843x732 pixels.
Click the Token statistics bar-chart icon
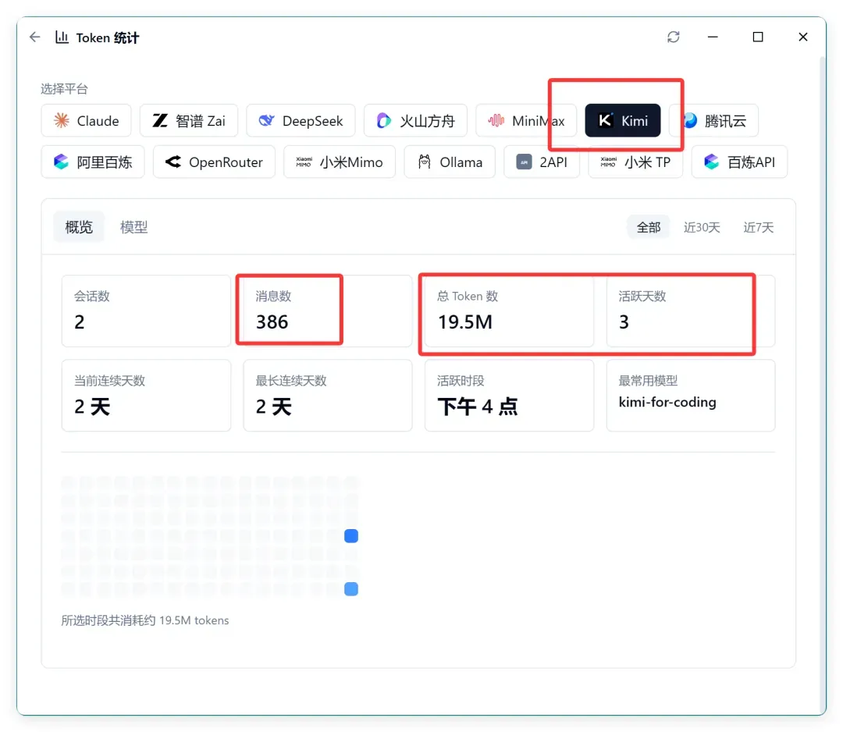pos(62,37)
